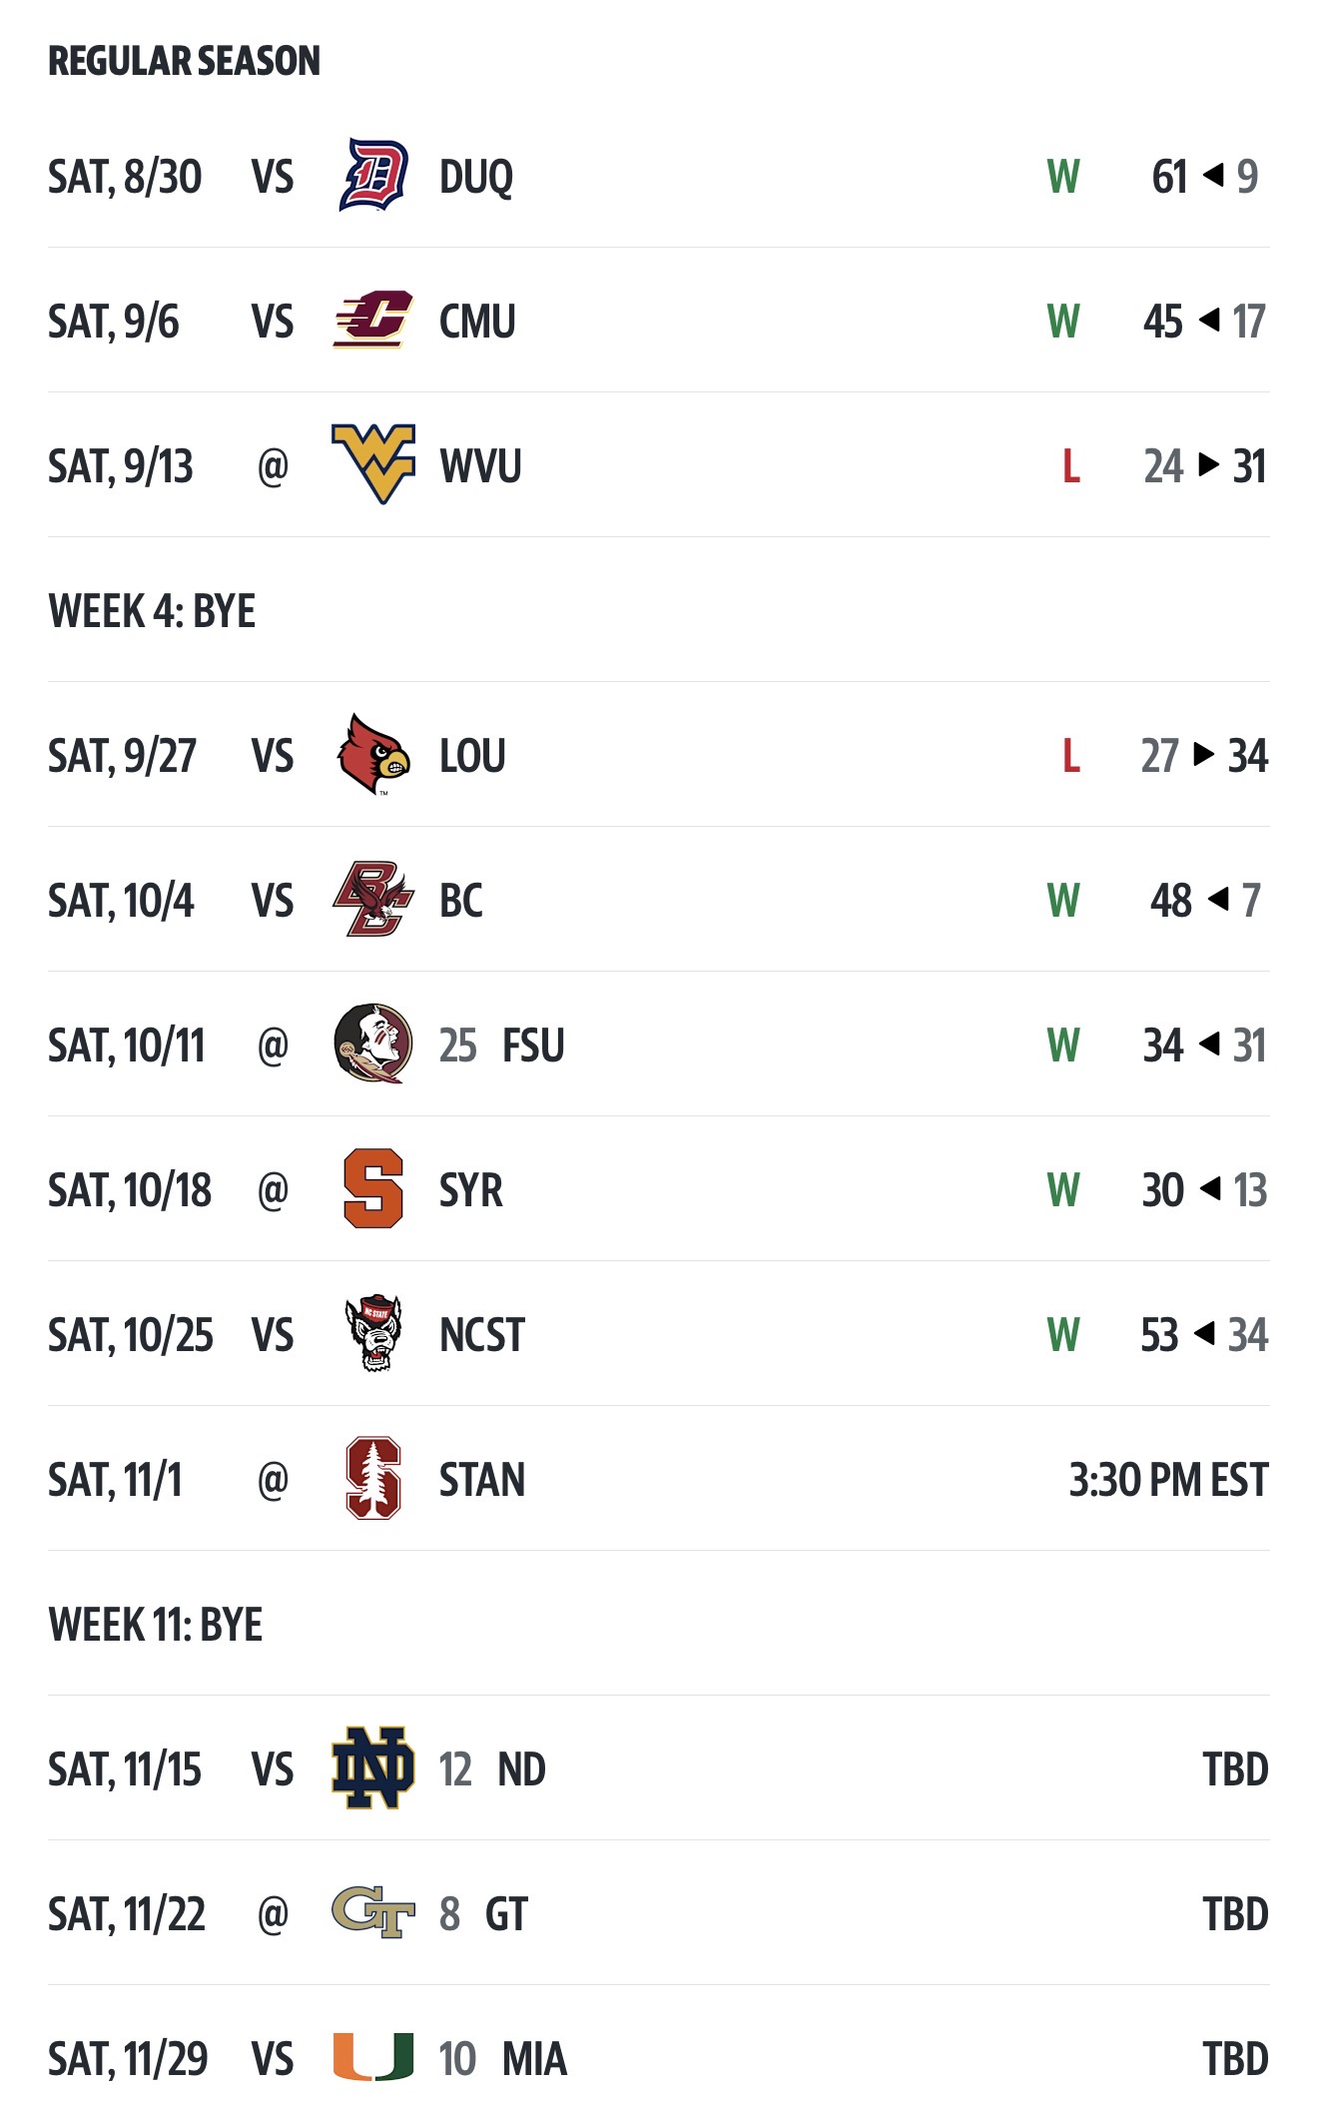Click the Florida State Seminoles logo

(x=373, y=1045)
